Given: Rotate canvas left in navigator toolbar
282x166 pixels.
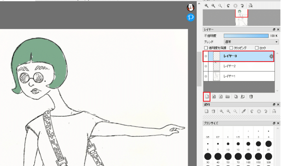Looking at the screenshot, I should pyautogui.click(x=229, y=6).
